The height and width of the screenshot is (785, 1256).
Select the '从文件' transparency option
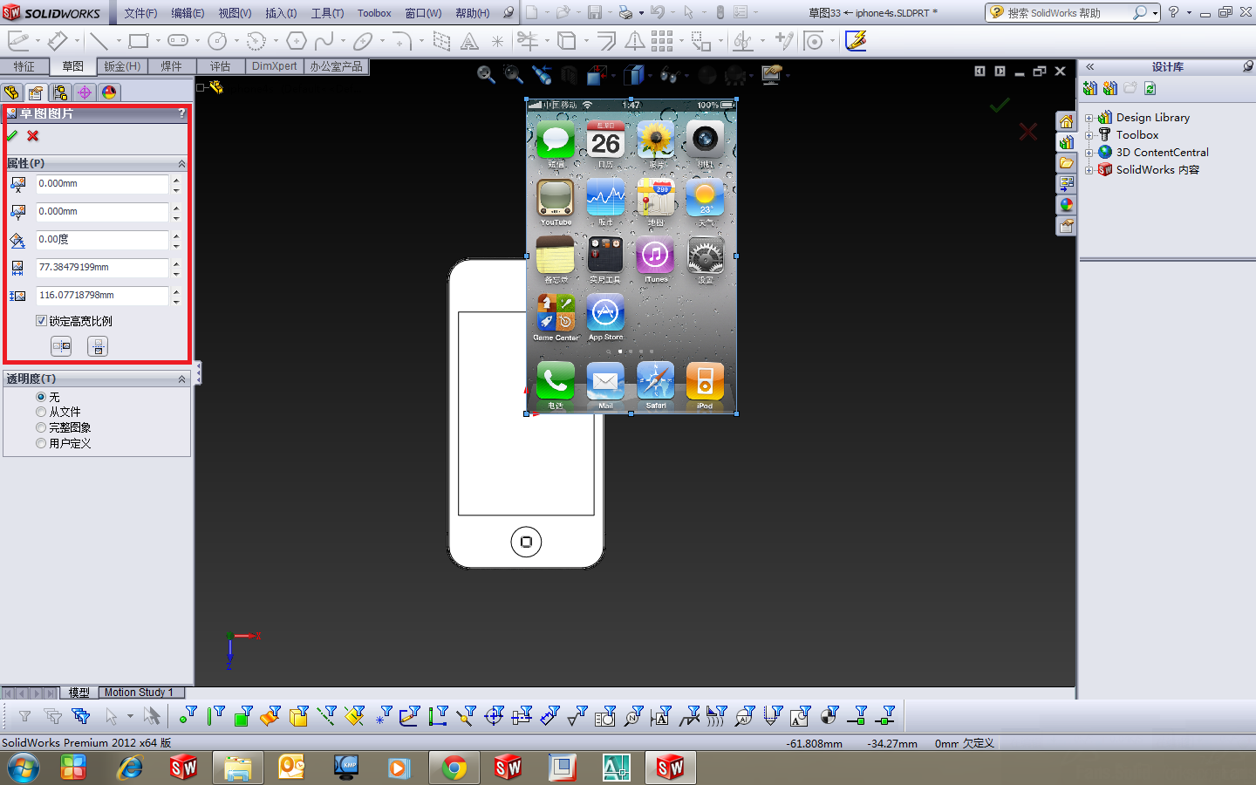[41, 412]
